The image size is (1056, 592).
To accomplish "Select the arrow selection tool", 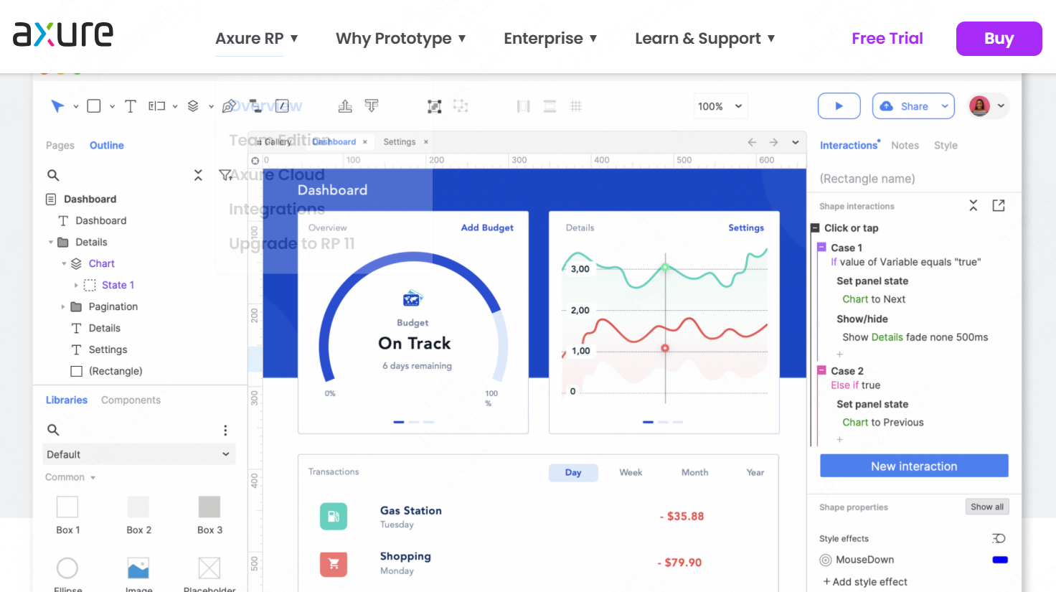I will click(57, 106).
